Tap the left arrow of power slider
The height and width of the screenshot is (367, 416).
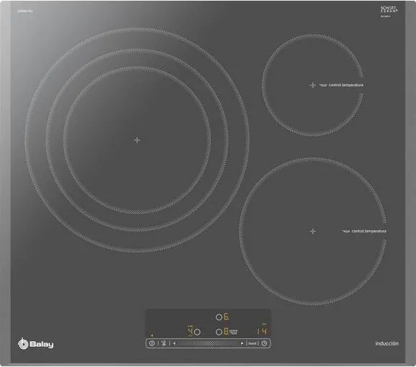tap(174, 343)
